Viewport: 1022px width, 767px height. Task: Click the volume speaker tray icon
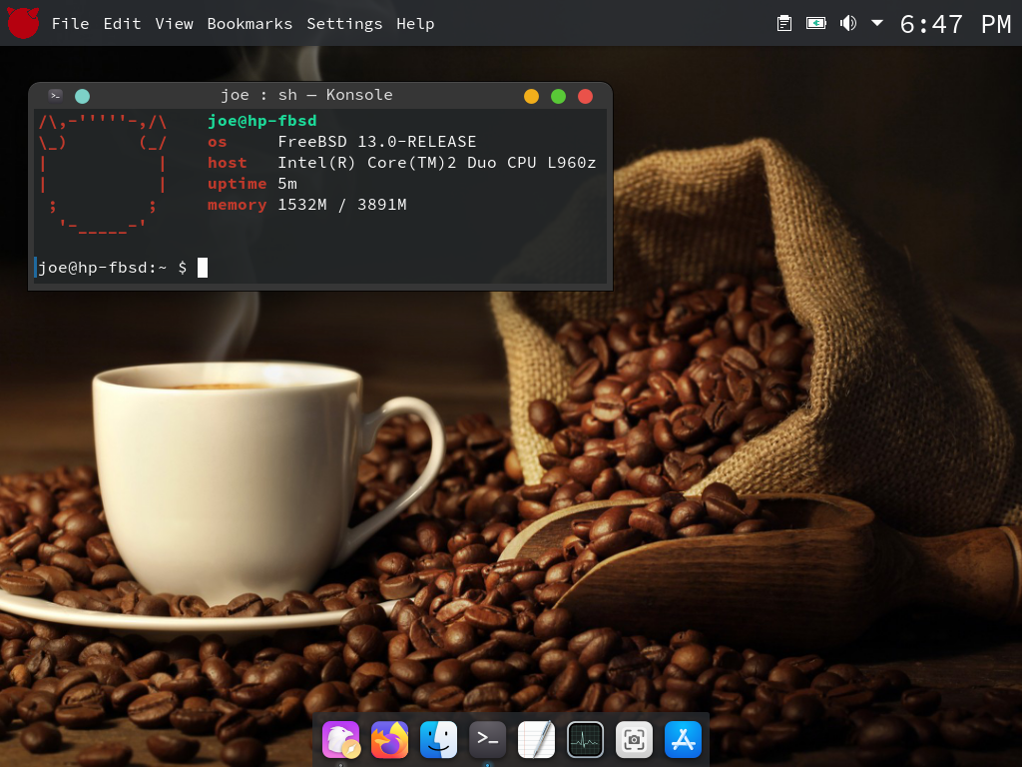pyautogui.click(x=847, y=23)
